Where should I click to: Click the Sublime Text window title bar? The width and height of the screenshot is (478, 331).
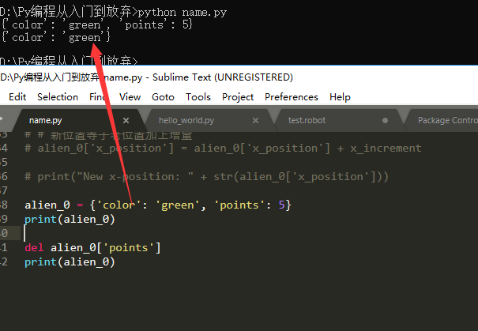pyautogui.click(x=239, y=77)
